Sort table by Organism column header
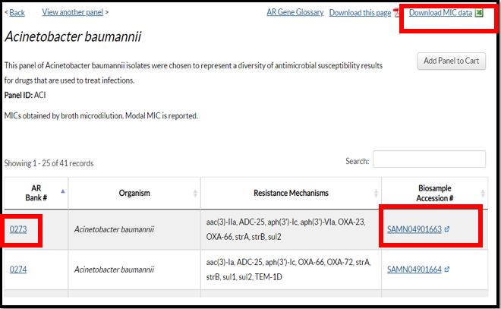 coord(134,193)
